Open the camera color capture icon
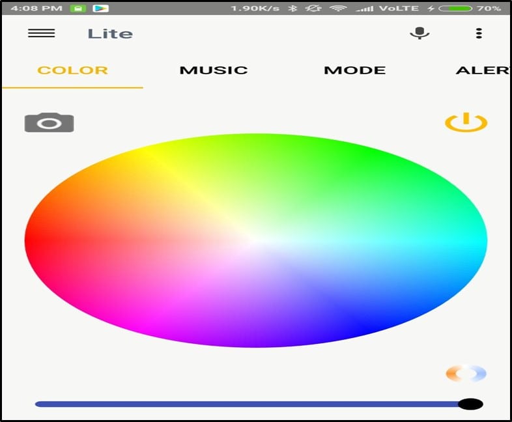Viewport: 512px width, 422px height. tap(49, 122)
